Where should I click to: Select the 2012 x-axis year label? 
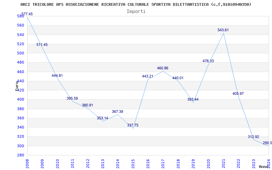pos(87,164)
